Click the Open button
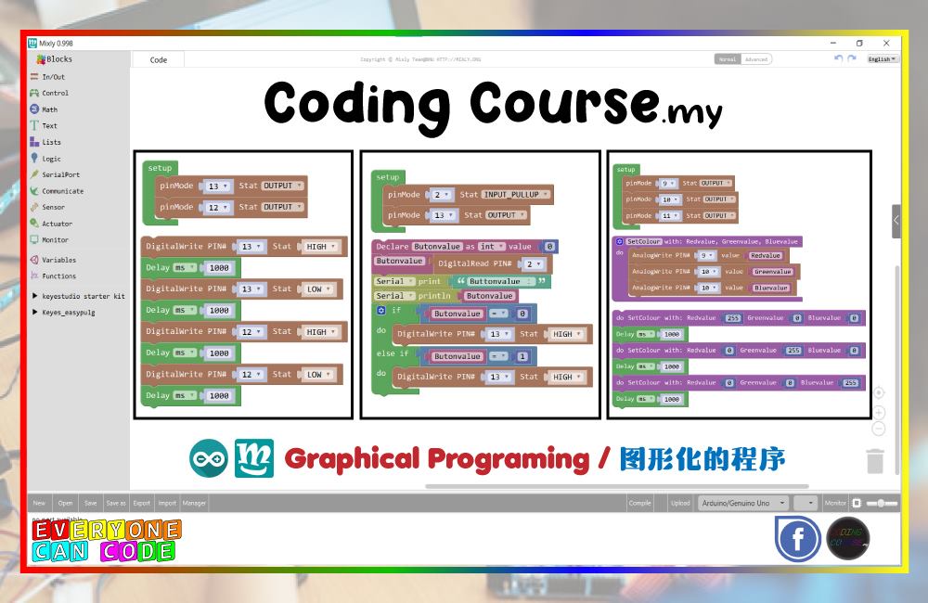This screenshot has width=928, height=603. click(x=65, y=503)
